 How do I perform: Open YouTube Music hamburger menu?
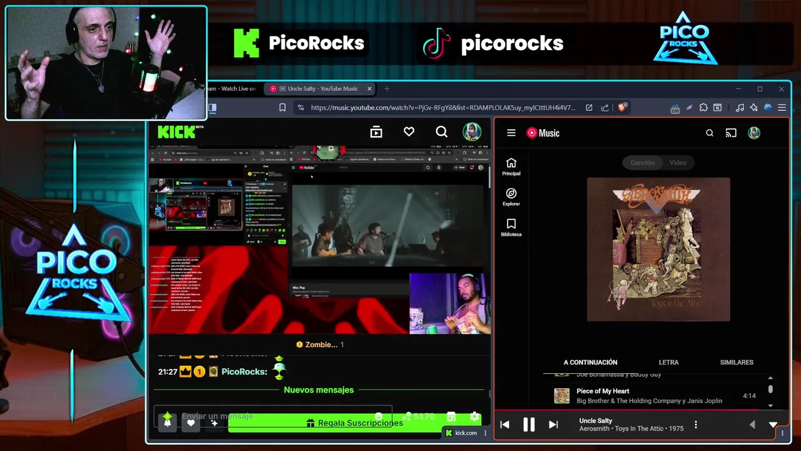(511, 133)
